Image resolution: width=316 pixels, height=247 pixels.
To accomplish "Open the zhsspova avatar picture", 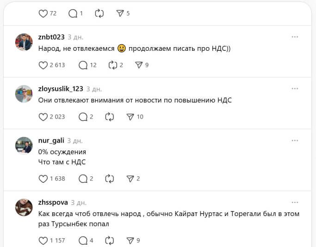I will point(24,207).
